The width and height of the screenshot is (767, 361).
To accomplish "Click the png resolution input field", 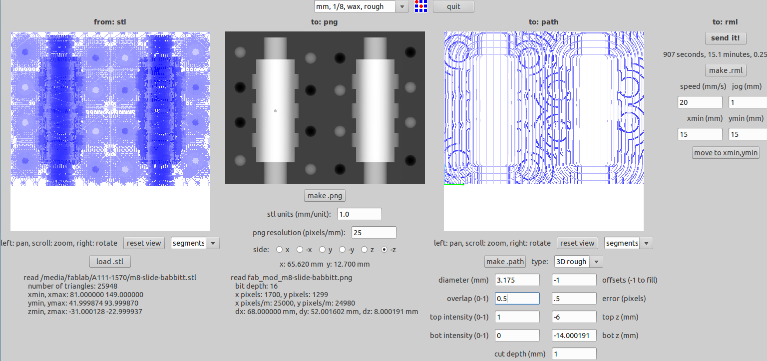I will click(x=374, y=233).
